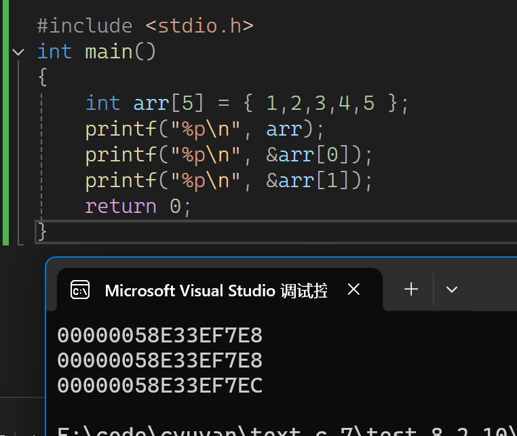This screenshot has width=517, height=436.
Task: Click the second output line 00000058E33EF7E8
Action: tap(160, 360)
